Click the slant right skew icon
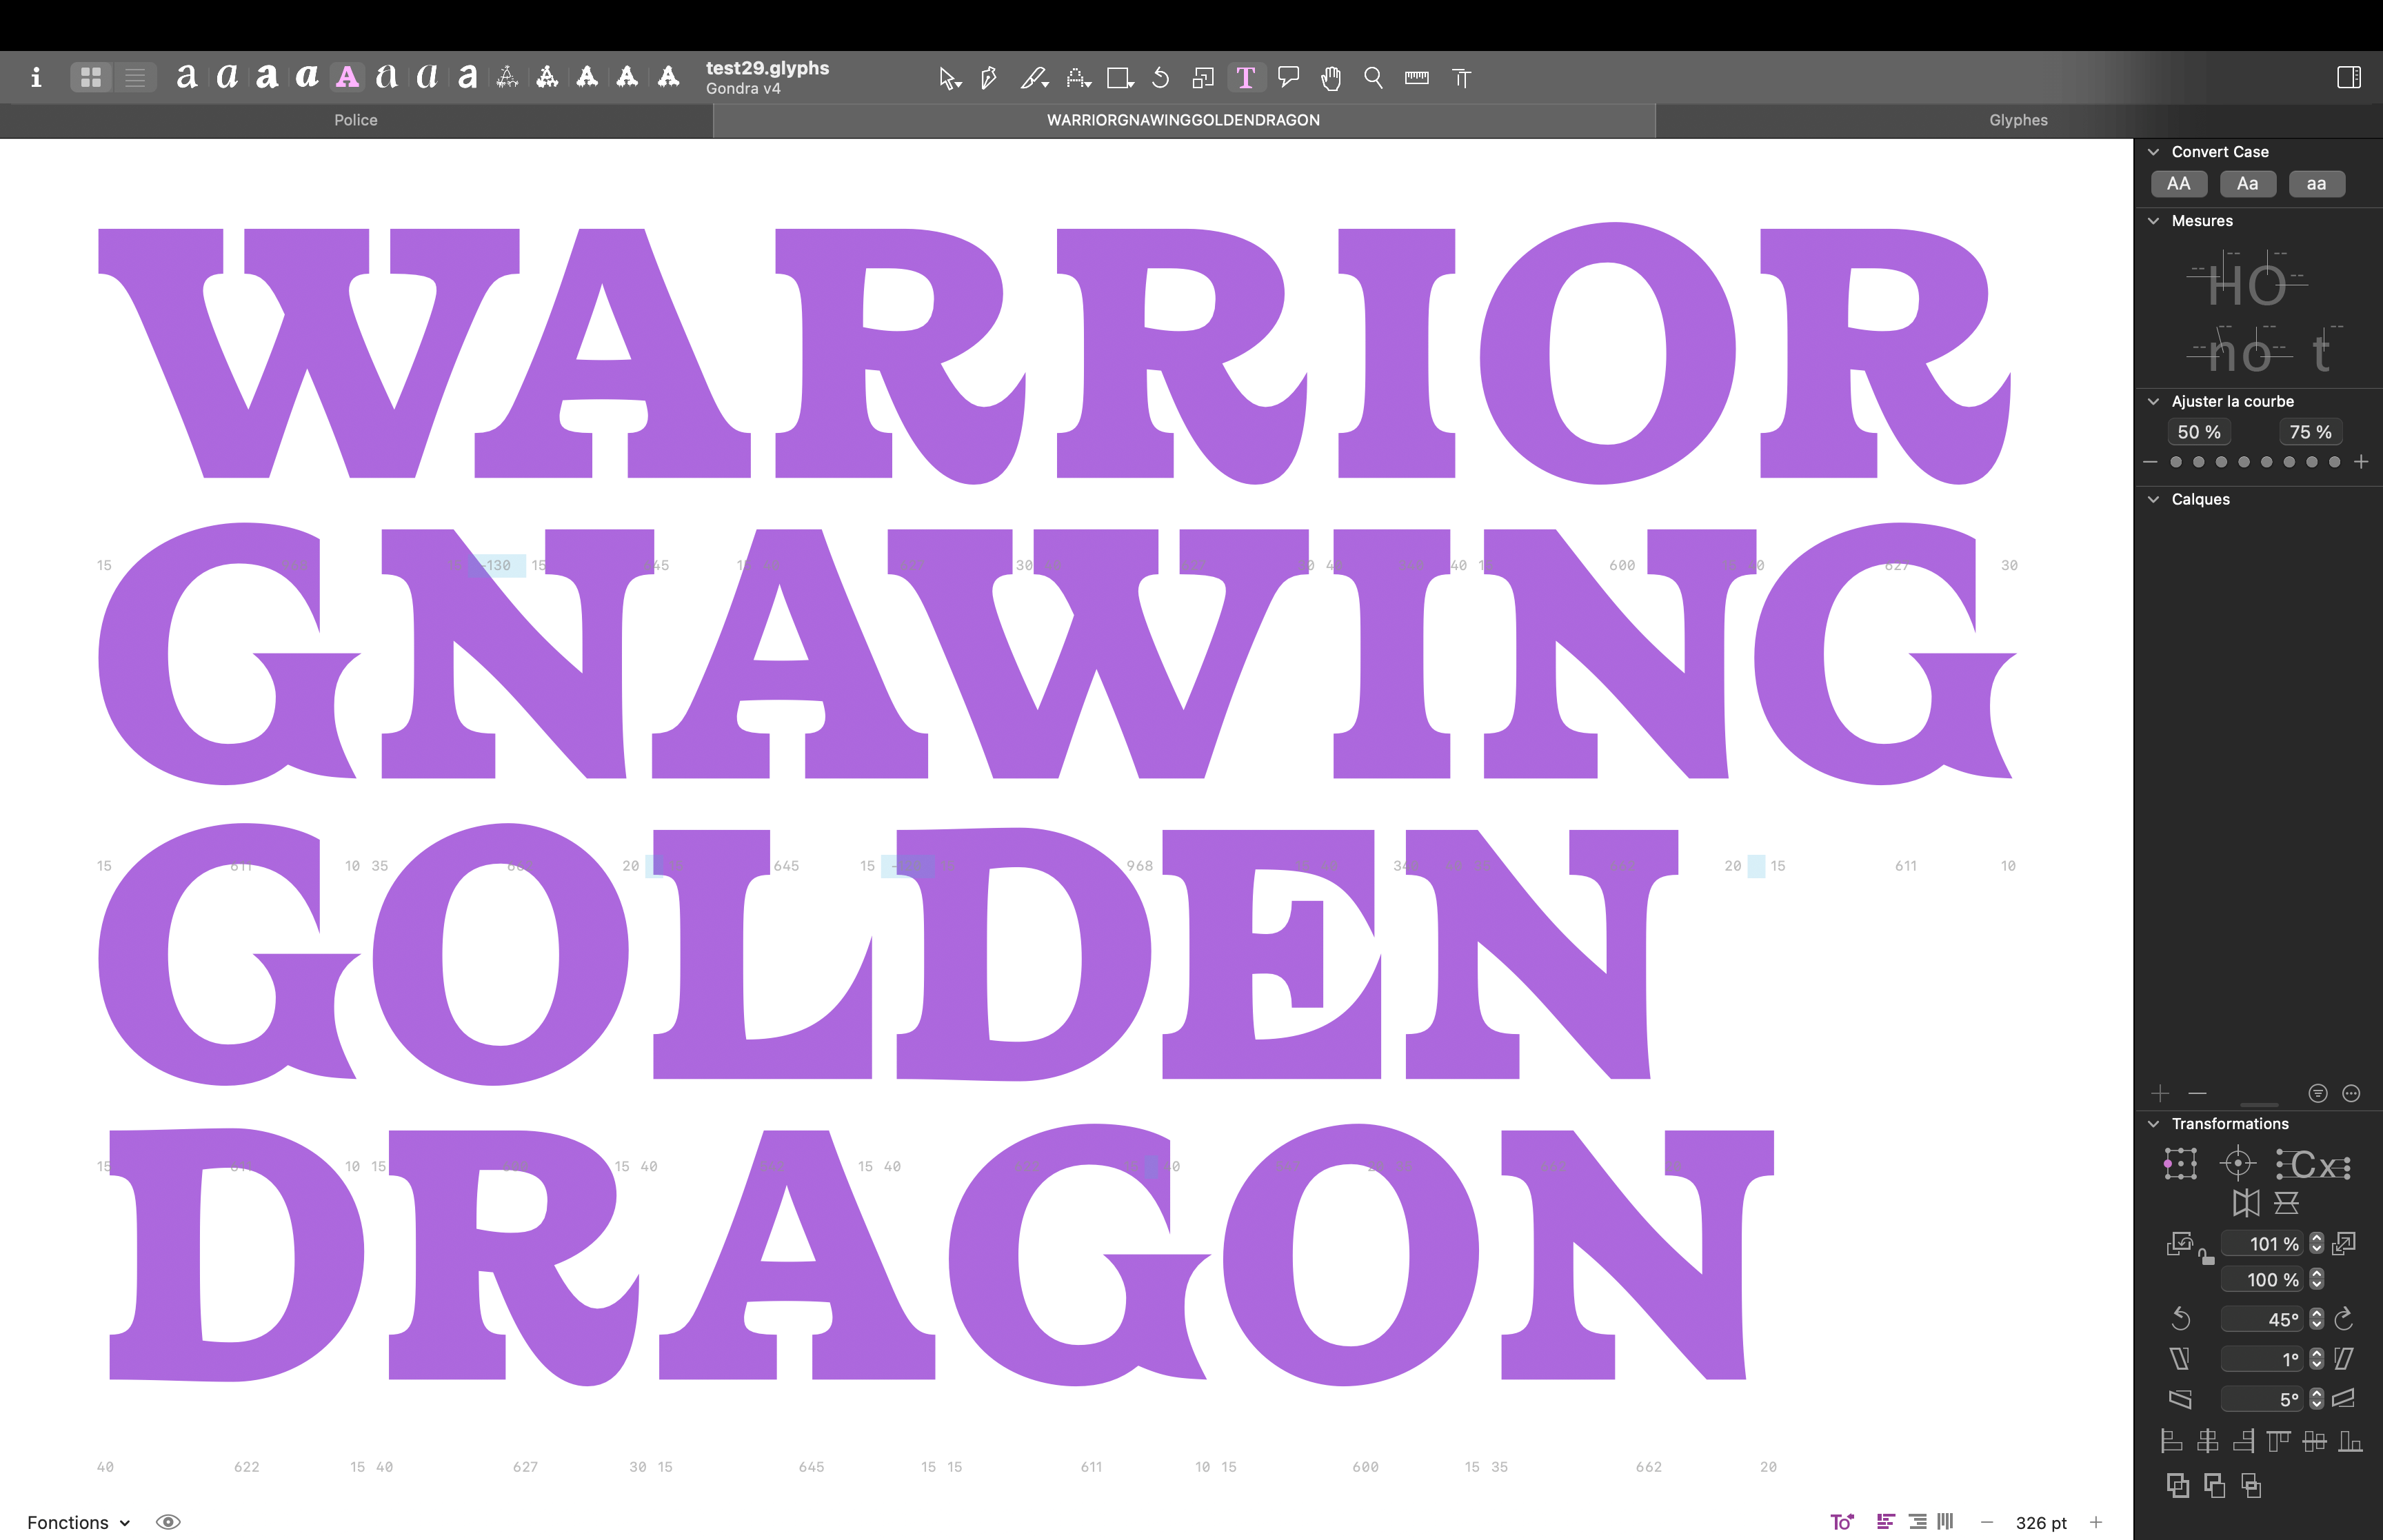This screenshot has width=2383, height=1540. tap(2344, 1359)
